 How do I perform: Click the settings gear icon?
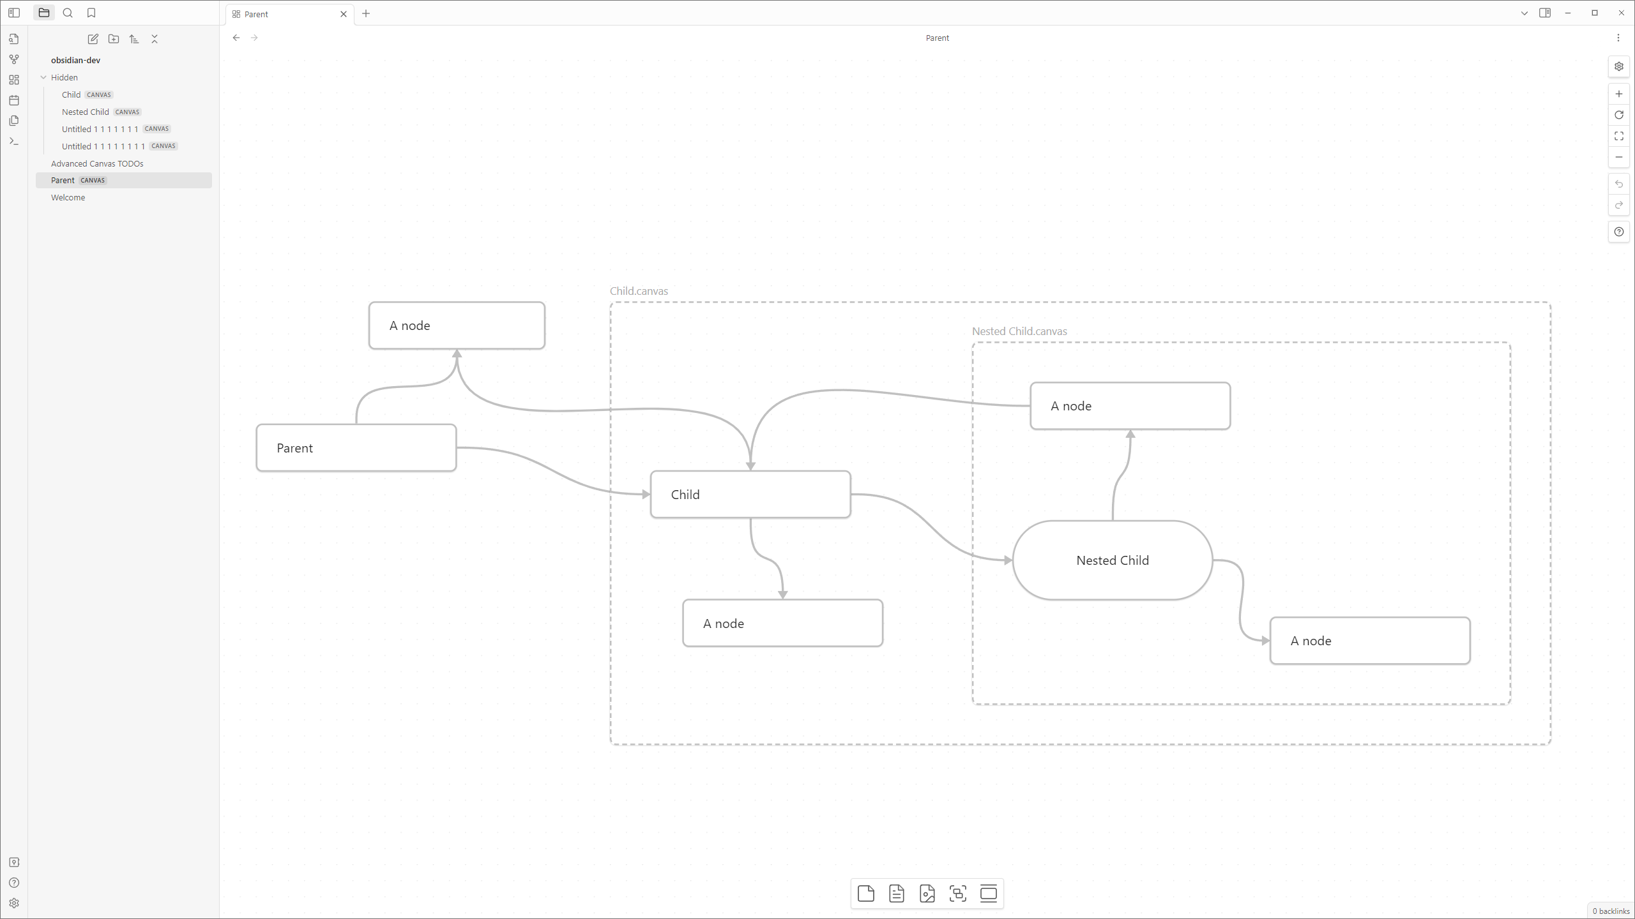coord(15,903)
